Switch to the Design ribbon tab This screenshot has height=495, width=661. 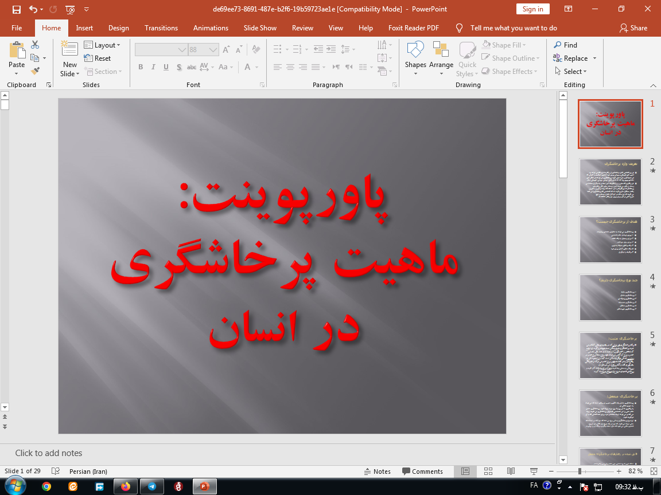point(118,27)
